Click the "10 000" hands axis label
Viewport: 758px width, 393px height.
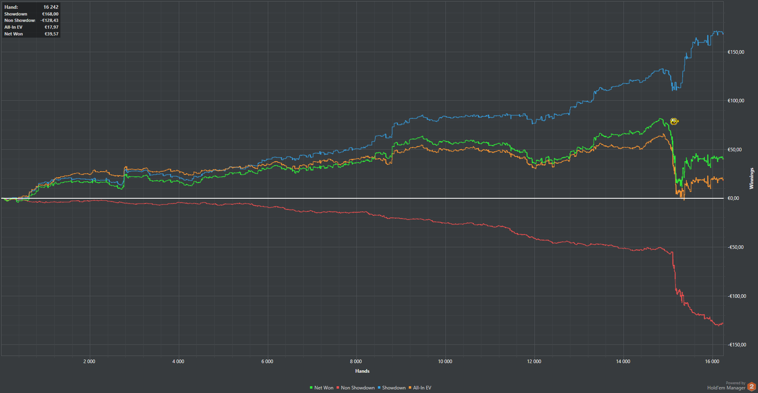(x=445, y=362)
